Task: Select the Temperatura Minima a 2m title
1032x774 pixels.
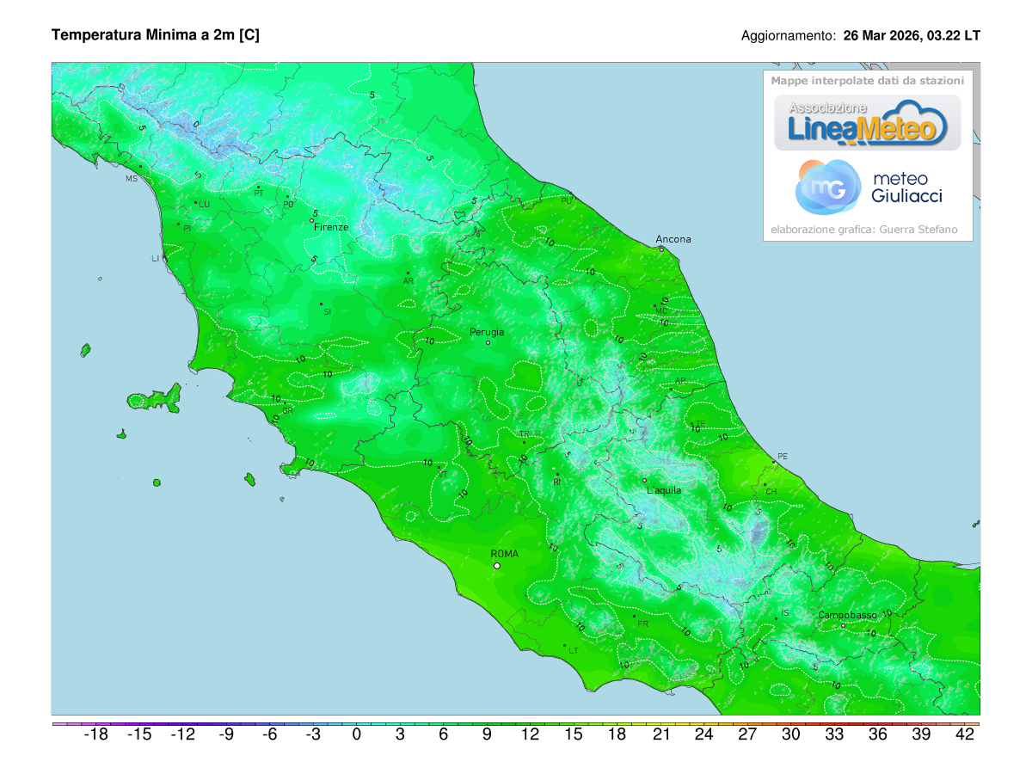Action: pyautogui.click(x=155, y=35)
